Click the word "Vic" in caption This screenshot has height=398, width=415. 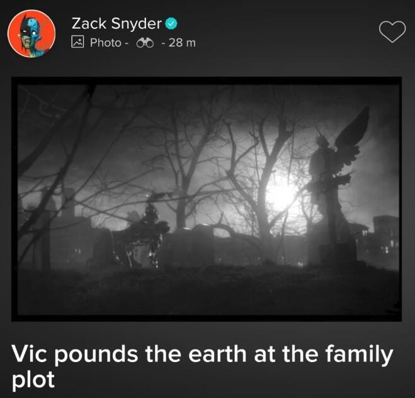click(30, 354)
